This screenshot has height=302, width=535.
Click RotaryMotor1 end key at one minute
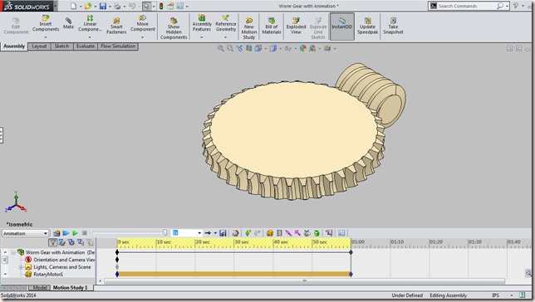point(351,274)
